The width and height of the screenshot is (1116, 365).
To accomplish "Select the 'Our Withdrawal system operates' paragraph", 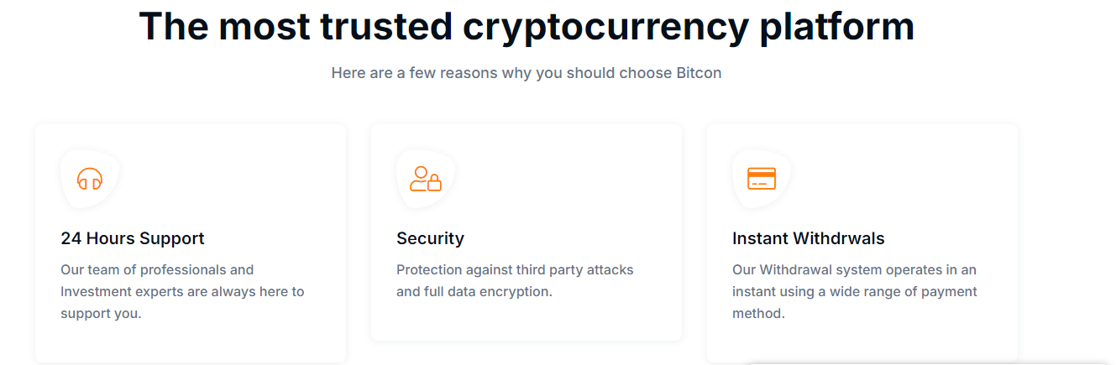I will pyautogui.click(x=855, y=292).
